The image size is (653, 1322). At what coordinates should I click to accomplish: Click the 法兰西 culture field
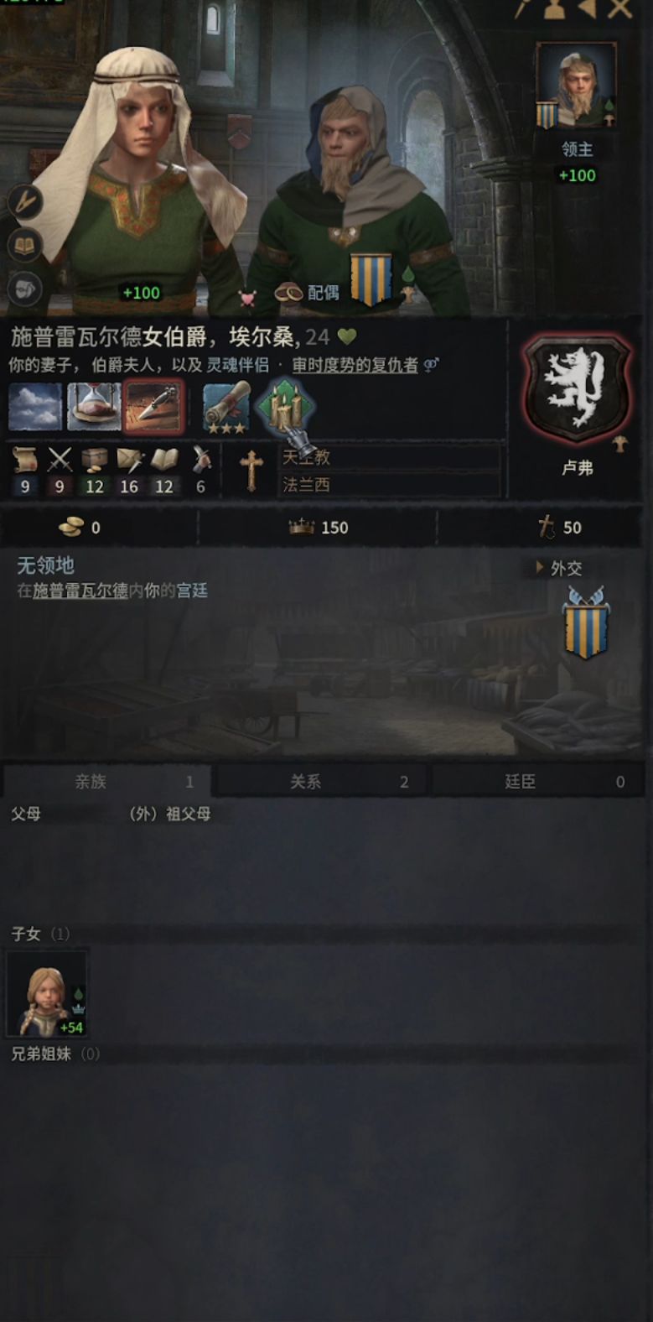click(390, 484)
